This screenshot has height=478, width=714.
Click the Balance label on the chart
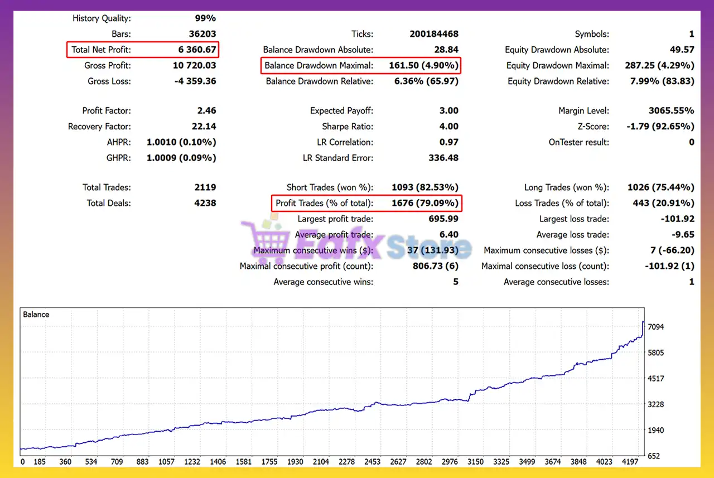tap(36, 314)
